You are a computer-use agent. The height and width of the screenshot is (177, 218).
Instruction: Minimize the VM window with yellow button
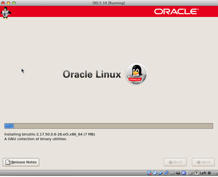[x=8, y=3]
